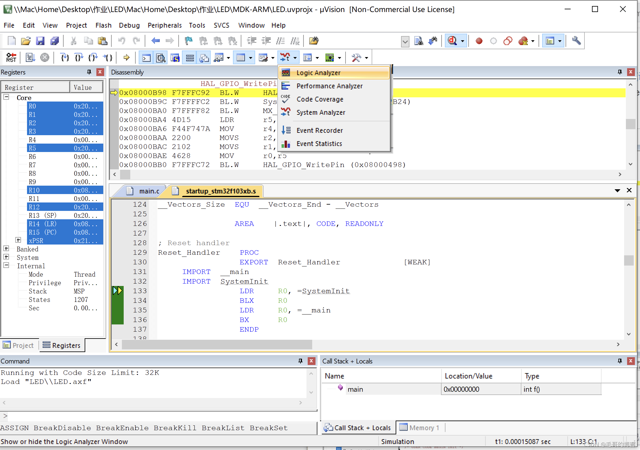Click the Step Over braces icon

click(79, 57)
